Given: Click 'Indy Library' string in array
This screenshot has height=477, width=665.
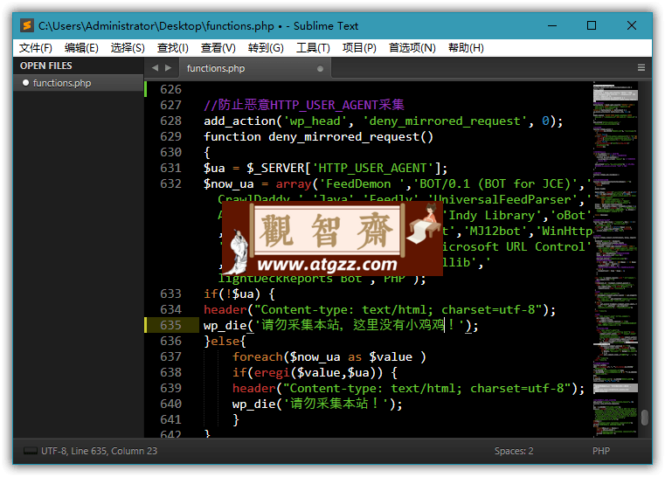Looking at the screenshot, I should (495, 216).
